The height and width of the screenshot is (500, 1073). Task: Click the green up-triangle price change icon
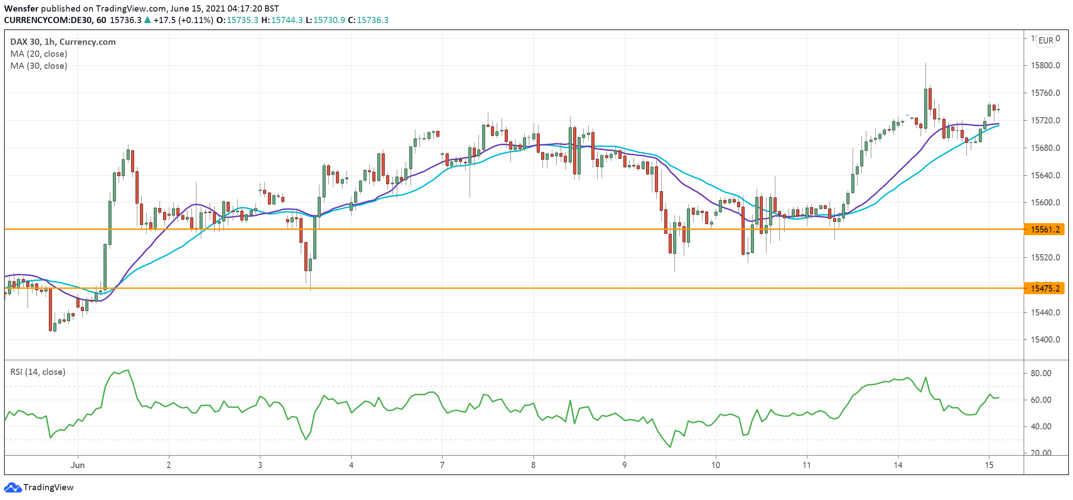(x=148, y=20)
